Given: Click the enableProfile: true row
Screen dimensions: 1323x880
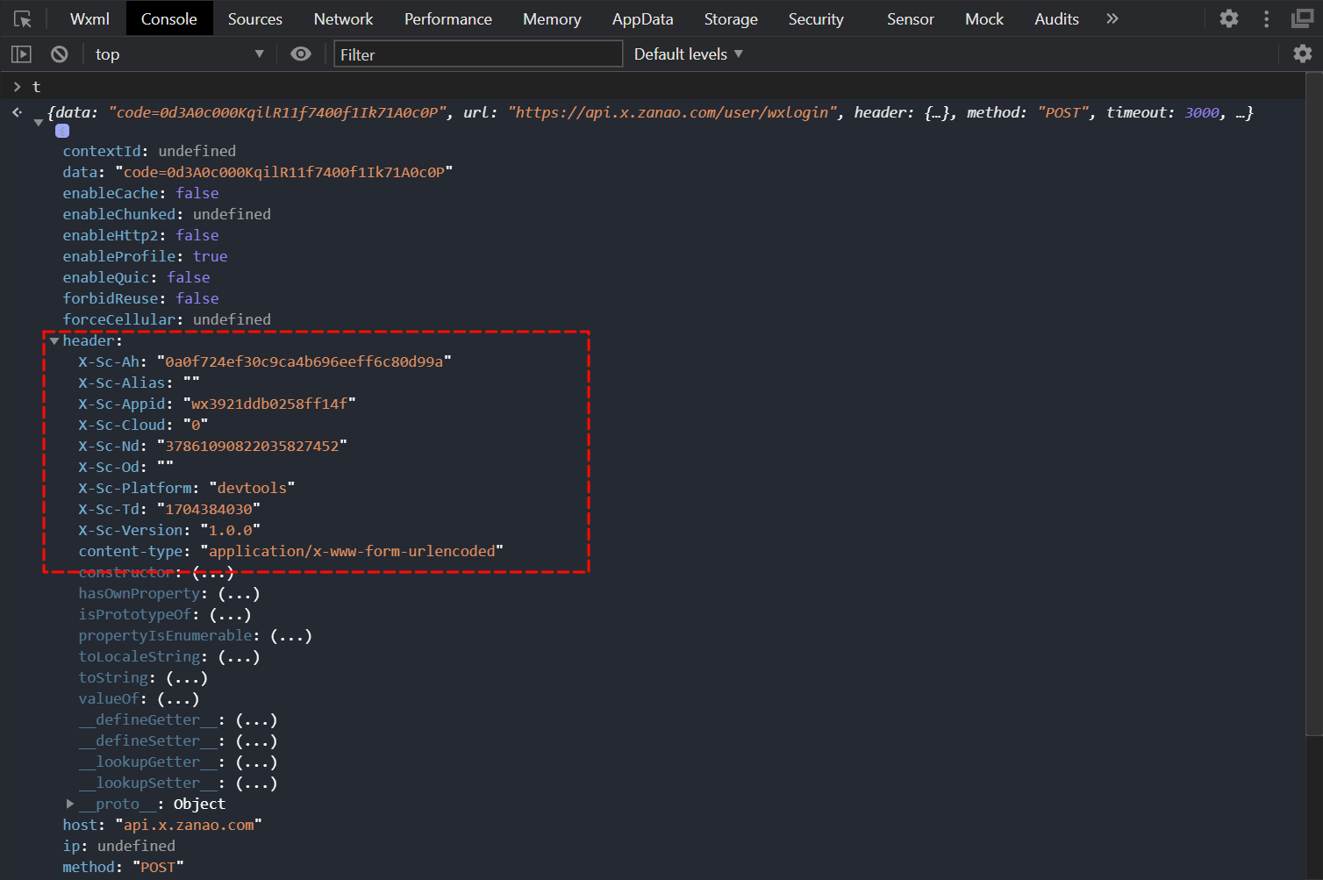Looking at the screenshot, I should coord(145,256).
